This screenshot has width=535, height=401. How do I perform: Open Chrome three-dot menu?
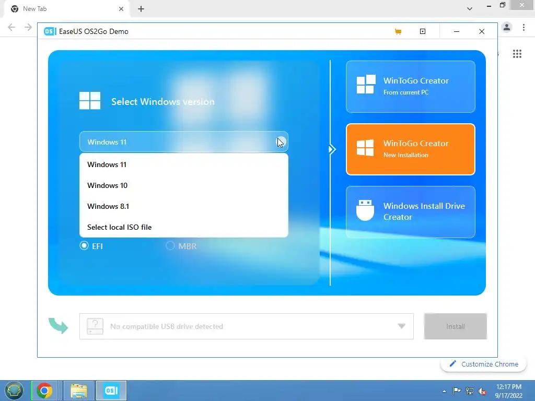(x=524, y=27)
